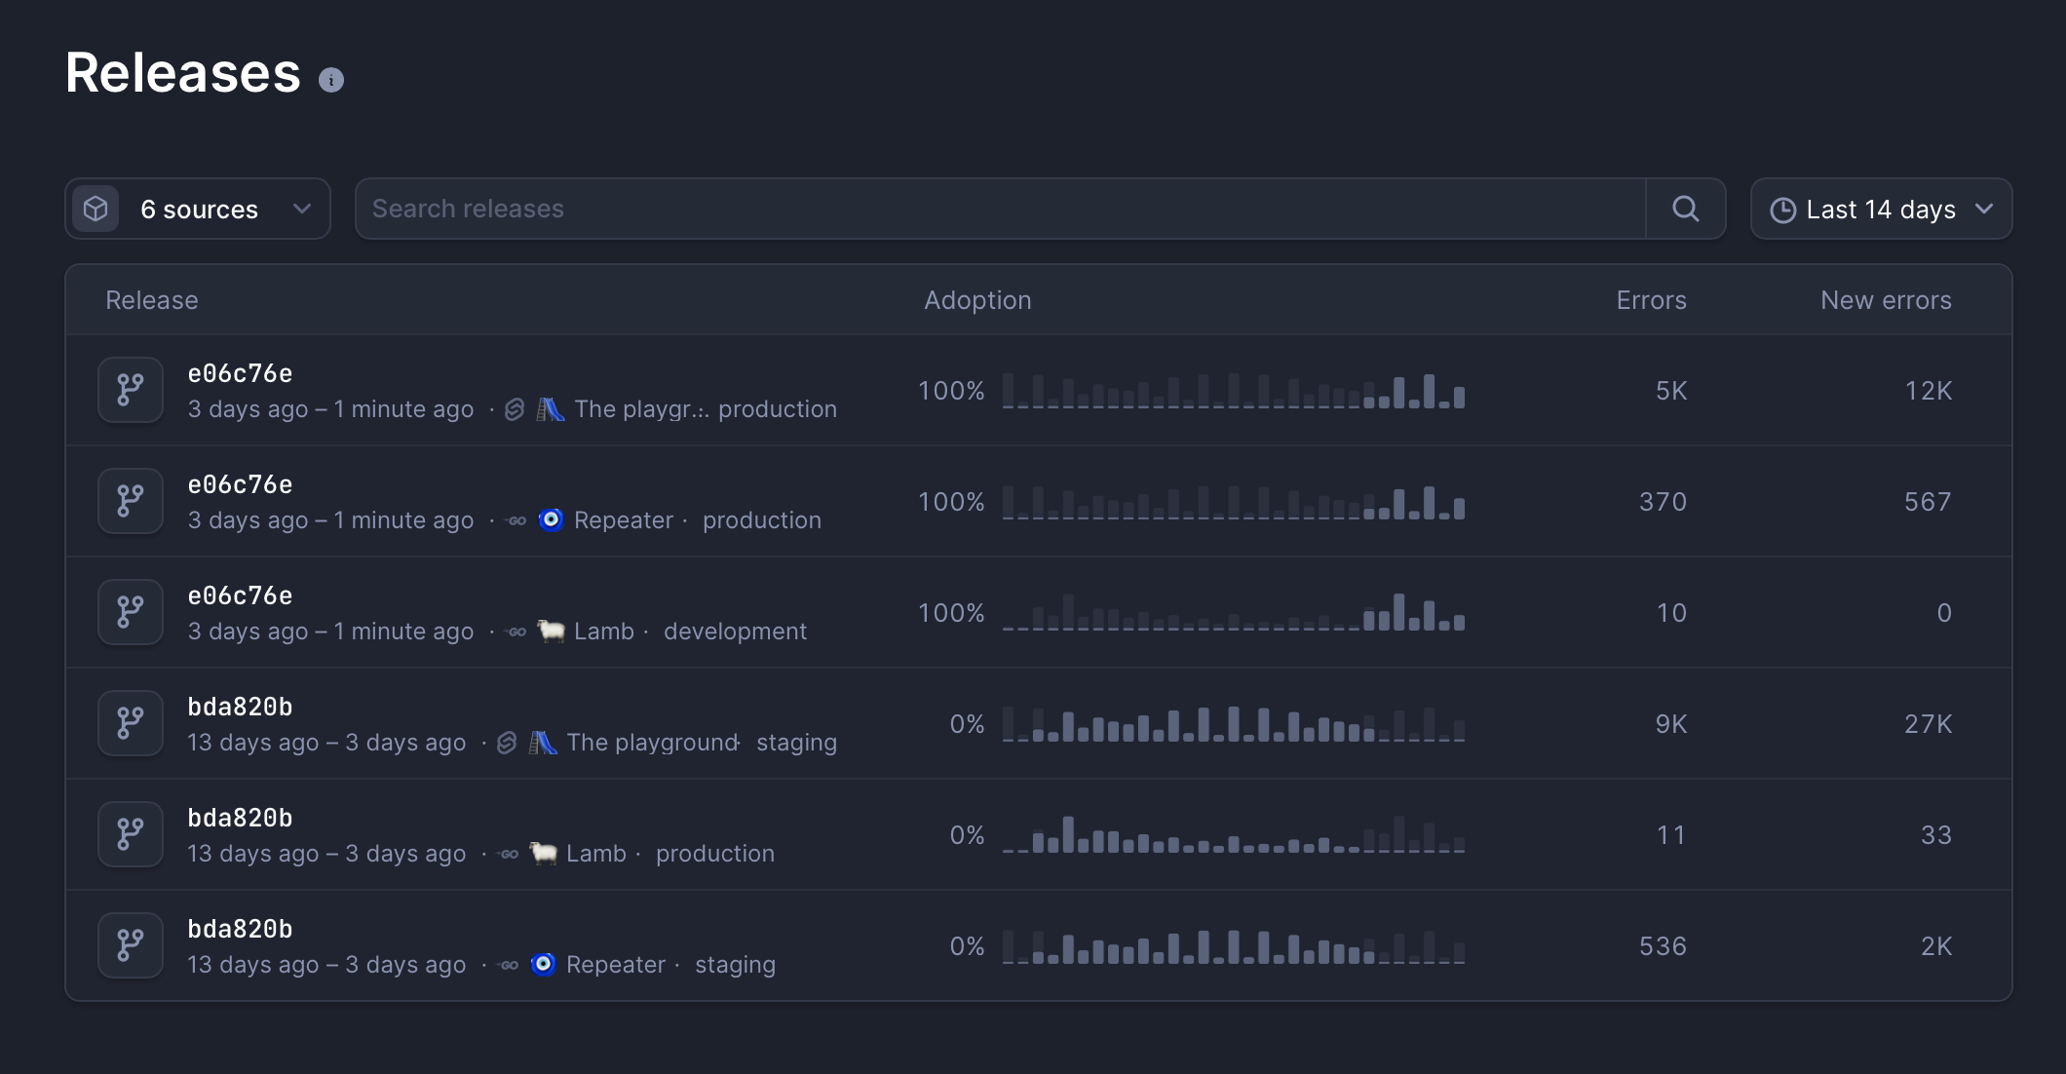
Task: Click clock icon in Last 14 days selector
Action: point(1782,211)
